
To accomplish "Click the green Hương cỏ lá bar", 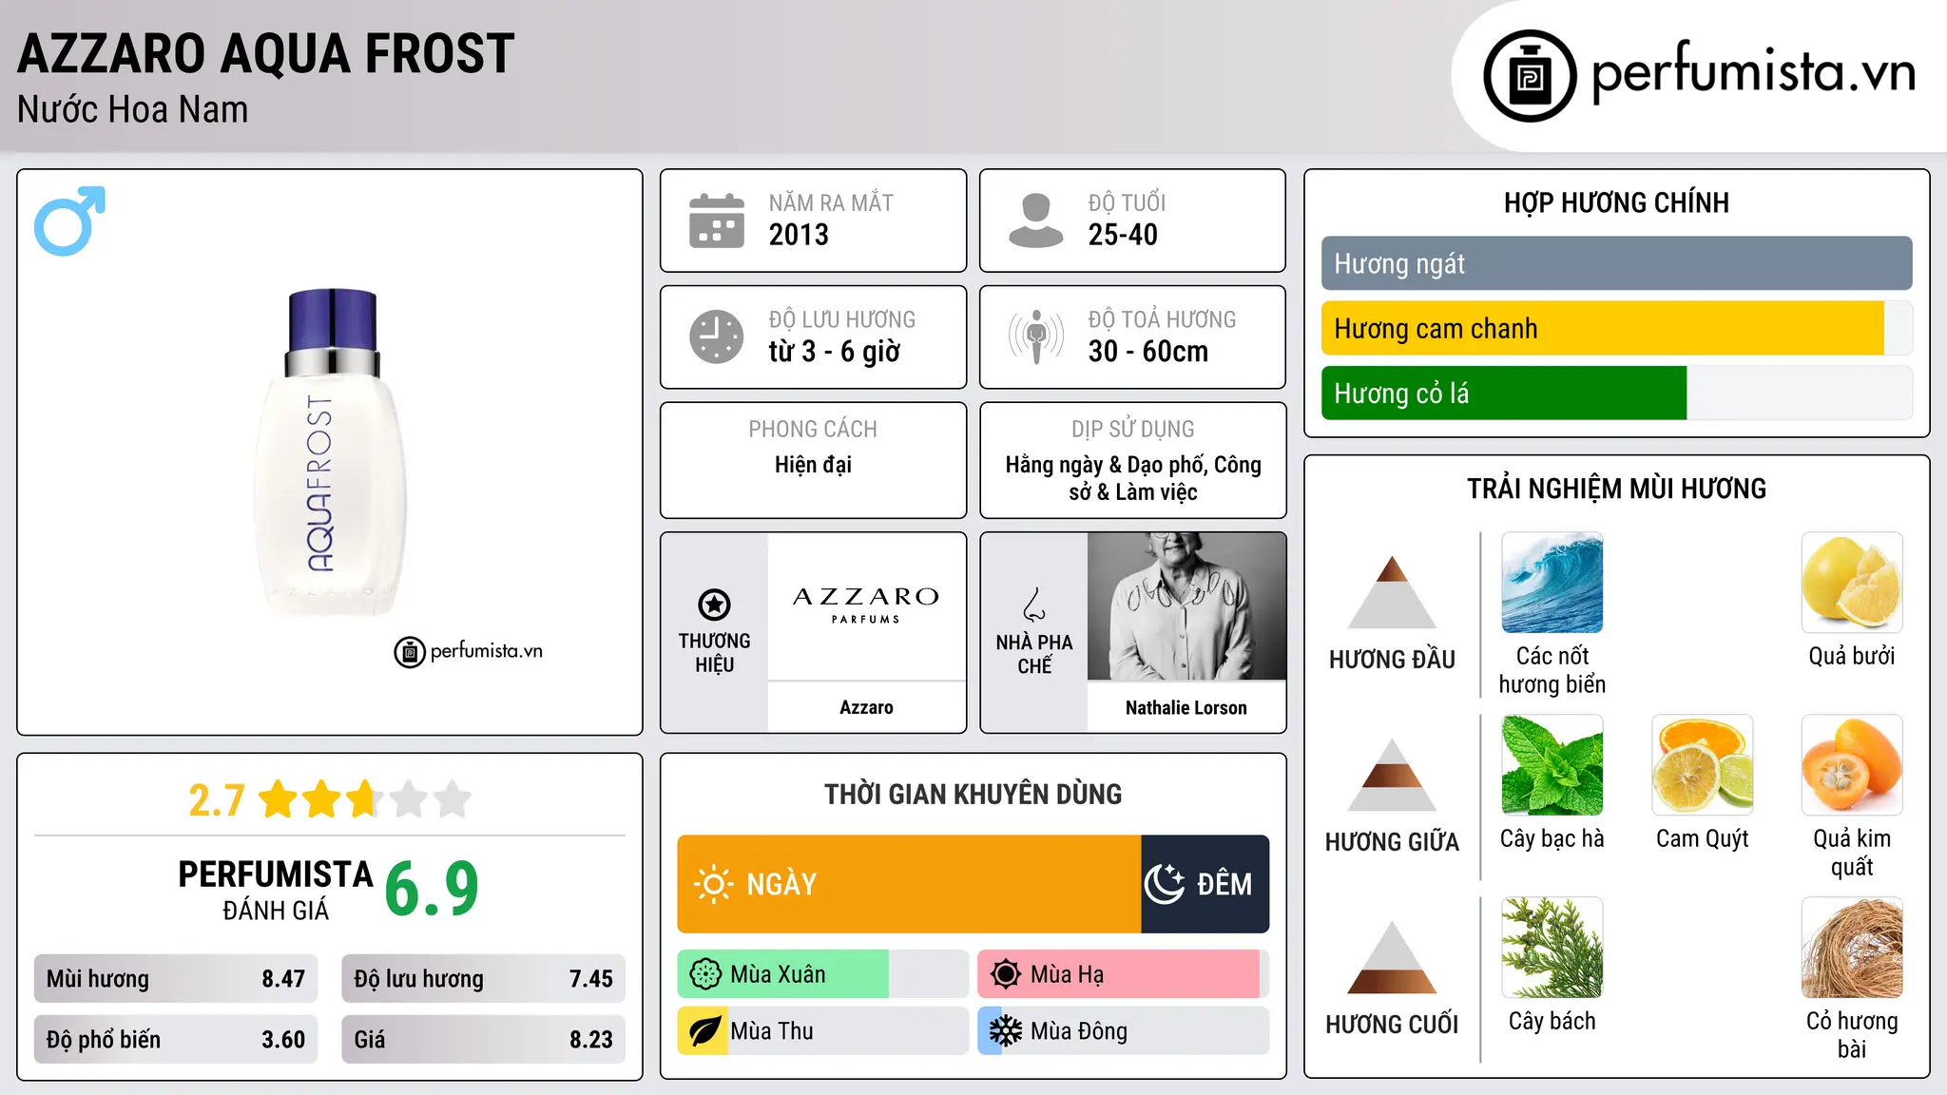I will pos(1504,393).
